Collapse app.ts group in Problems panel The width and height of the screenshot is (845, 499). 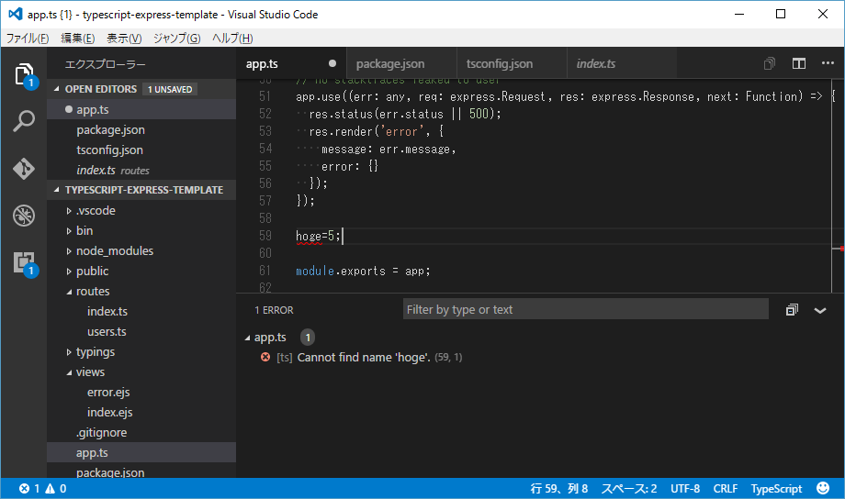[247, 338]
